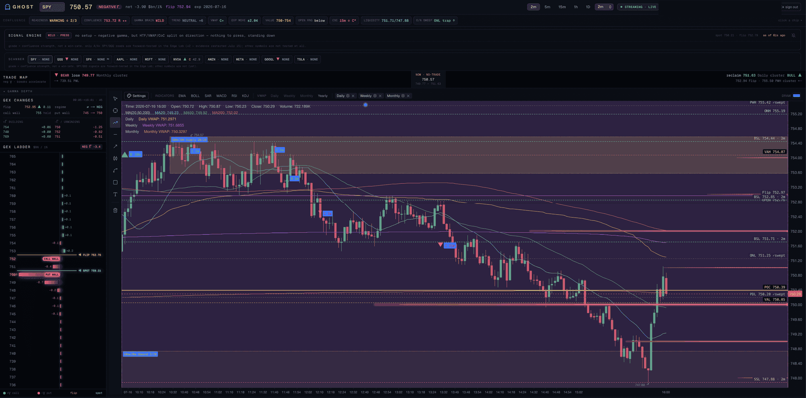This screenshot has width=806, height=398.
Task: Open the 2m timeframe dropdown selector
Action: tap(605, 7)
